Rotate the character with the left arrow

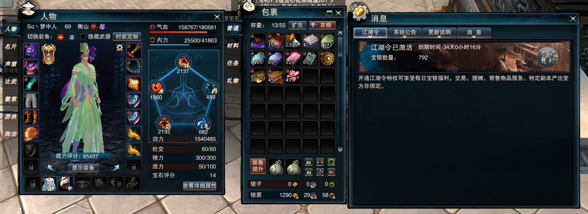pyautogui.click(x=51, y=167)
